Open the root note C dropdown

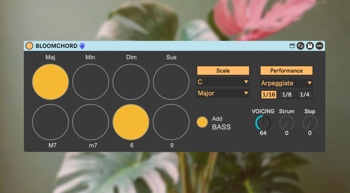[223, 82]
